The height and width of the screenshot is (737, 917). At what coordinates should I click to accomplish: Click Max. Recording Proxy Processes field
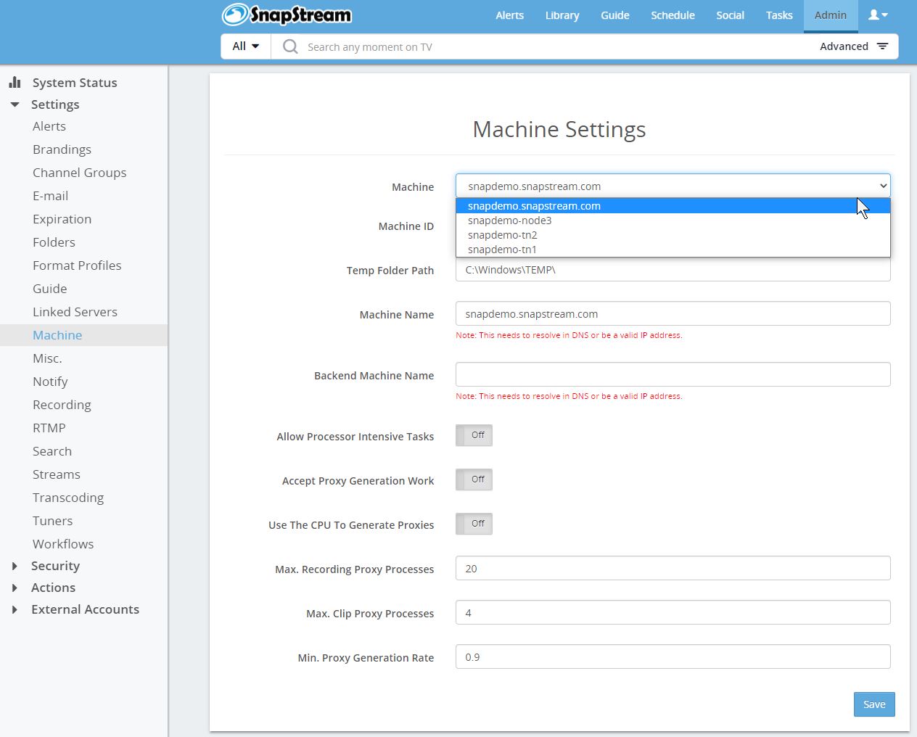(x=673, y=568)
